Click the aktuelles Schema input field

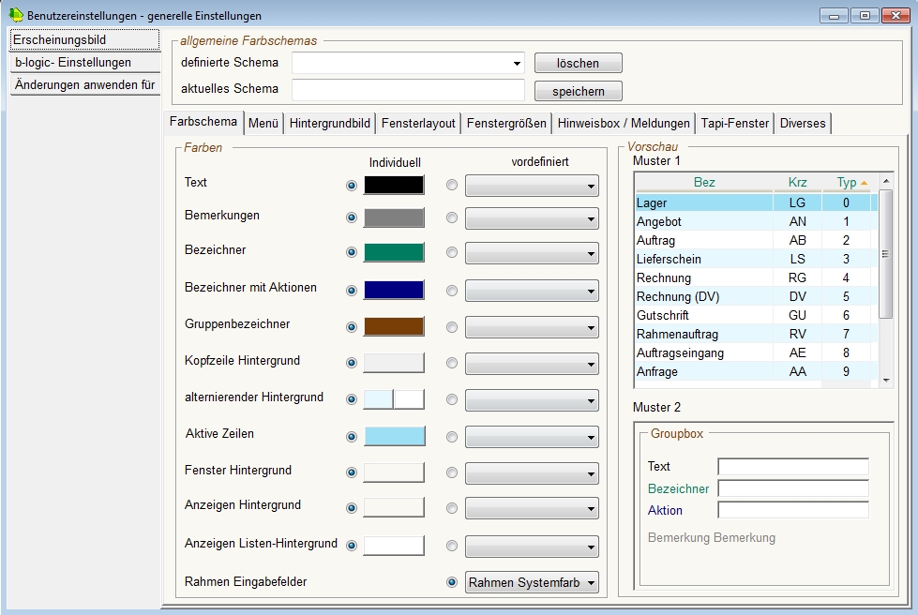[408, 90]
